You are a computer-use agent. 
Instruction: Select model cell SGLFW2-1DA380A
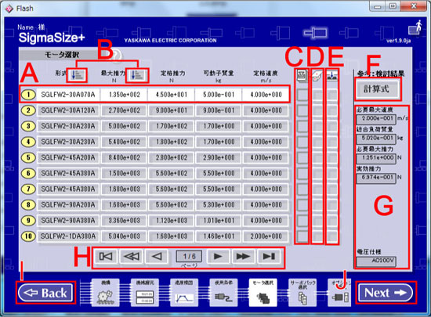pos(68,236)
